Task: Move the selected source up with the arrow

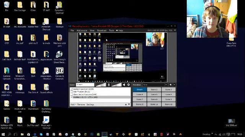Action: tap(126, 105)
